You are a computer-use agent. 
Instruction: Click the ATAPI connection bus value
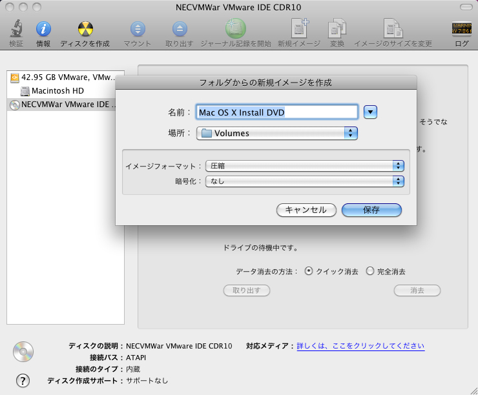[136, 358]
